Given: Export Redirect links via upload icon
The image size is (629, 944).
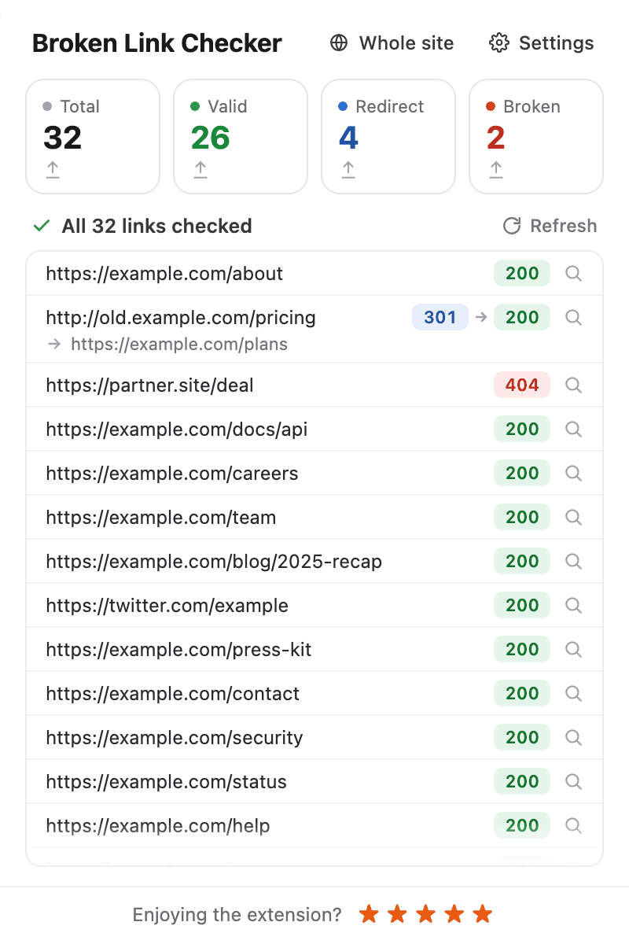Looking at the screenshot, I should coord(348,170).
